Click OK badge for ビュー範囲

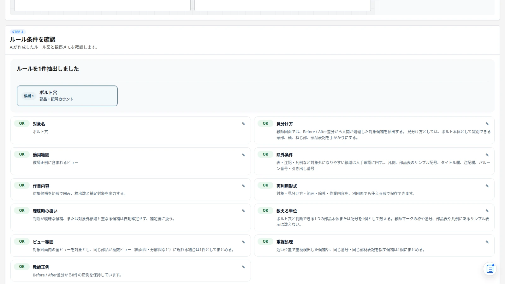tap(22, 241)
